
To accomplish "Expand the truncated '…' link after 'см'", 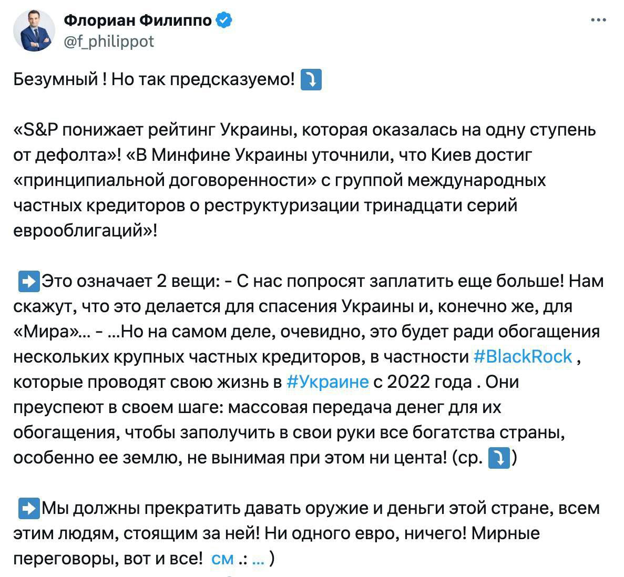I will 258,559.
